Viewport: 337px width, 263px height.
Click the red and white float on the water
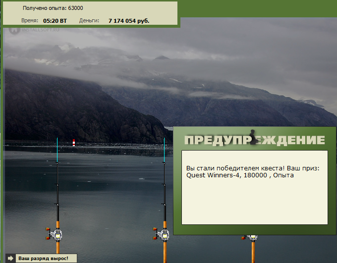coord(74,143)
